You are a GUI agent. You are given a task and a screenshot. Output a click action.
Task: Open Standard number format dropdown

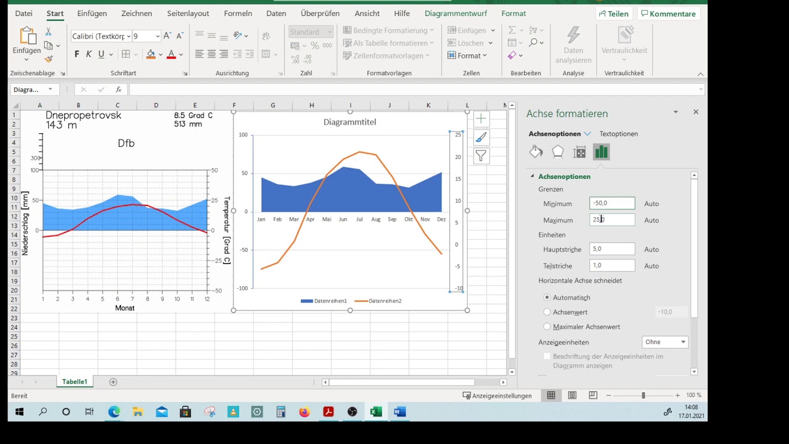(x=330, y=32)
